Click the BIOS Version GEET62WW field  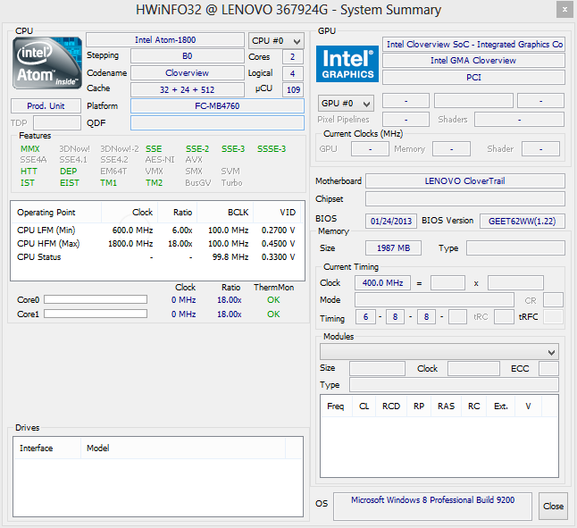point(522,221)
